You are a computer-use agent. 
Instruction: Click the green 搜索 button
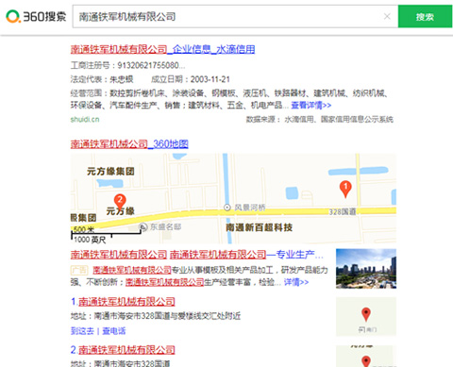[425, 16]
